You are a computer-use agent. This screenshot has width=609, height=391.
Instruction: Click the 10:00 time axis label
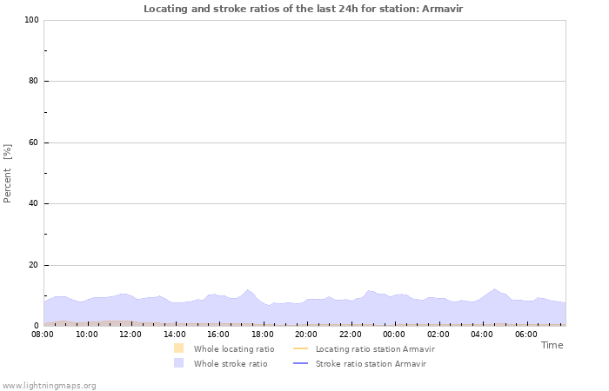pyautogui.click(x=87, y=334)
